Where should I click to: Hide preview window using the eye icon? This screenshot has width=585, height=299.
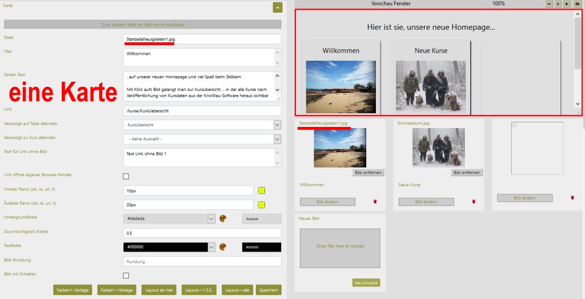576,3
